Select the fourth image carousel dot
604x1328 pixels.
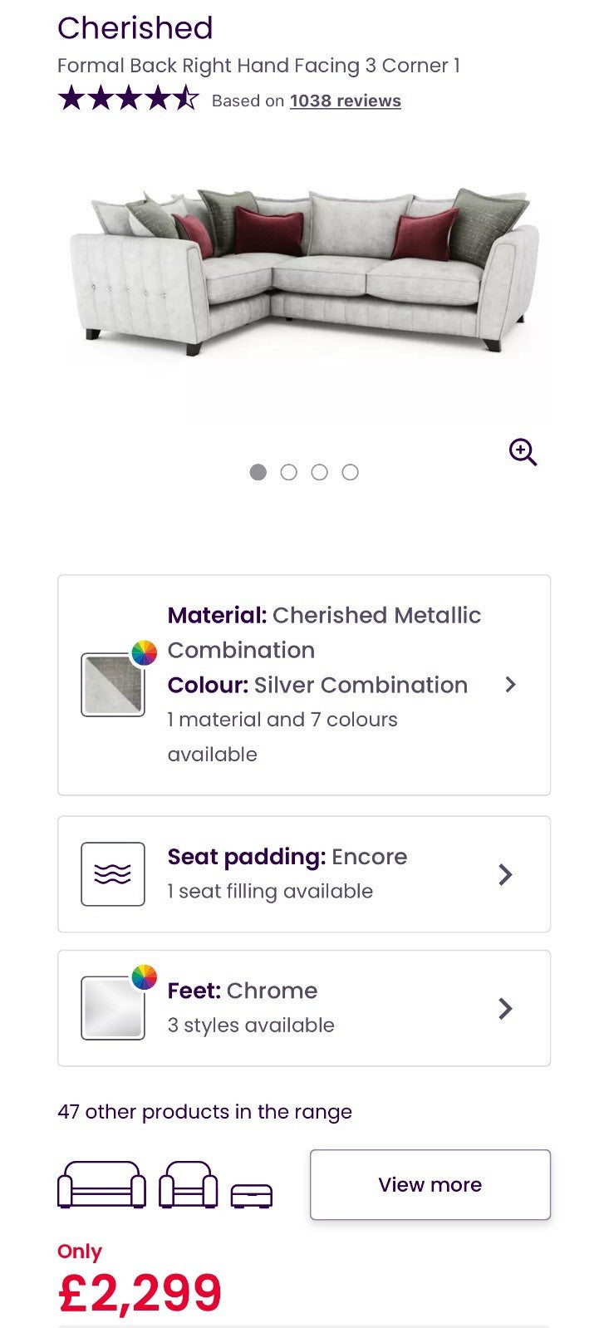click(x=351, y=472)
